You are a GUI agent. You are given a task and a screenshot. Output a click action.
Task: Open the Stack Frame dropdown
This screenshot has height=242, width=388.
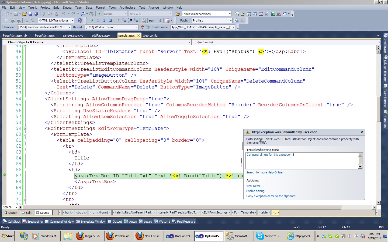point(203,27)
